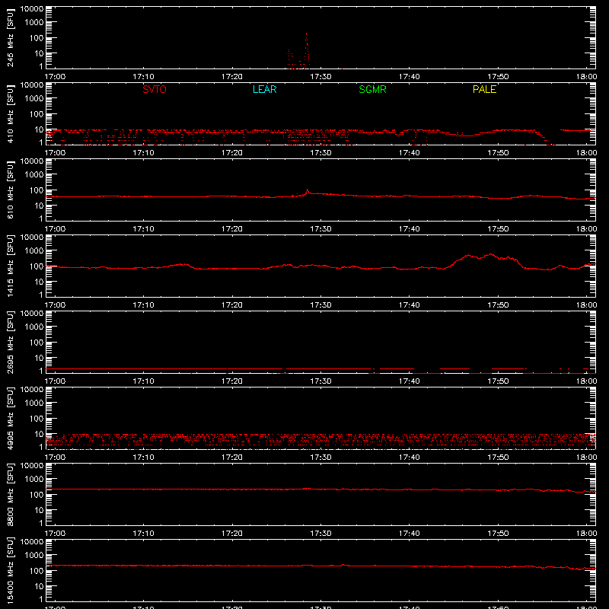Click the 1000 y-axis value on the 1415 MHz panel
Viewport: 609px width, 609px height.
(x=34, y=251)
